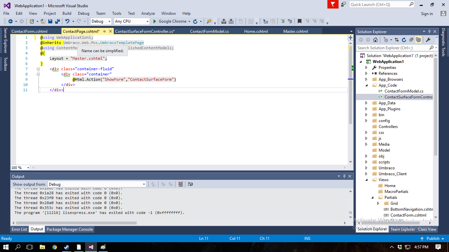The image size is (449, 252).
Task: Click the Save All toolbar icon
Action: (x=58, y=21)
